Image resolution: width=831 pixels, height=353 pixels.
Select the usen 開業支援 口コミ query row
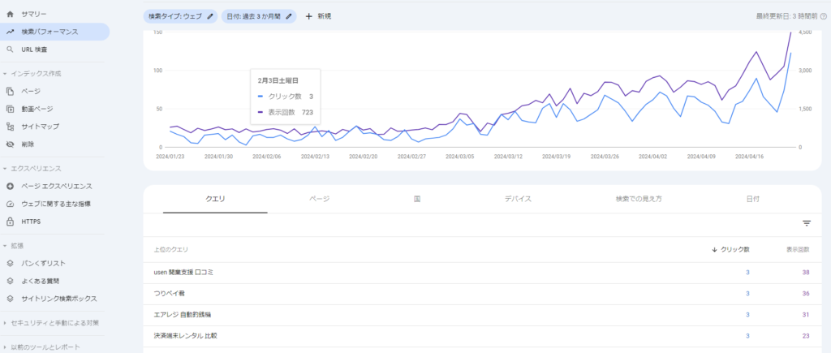point(482,273)
